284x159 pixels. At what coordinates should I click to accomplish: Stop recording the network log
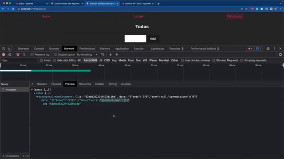[x=4, y=55]
